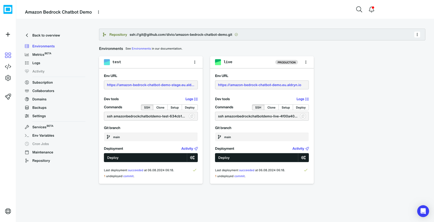Open the search
Viewport: 434px width, 222px height.
tap(359, 9)
